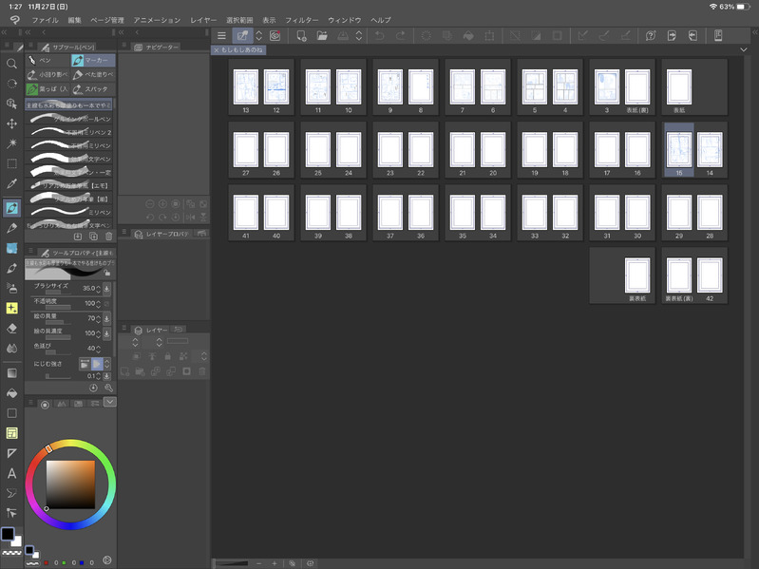Image resolution: width=759 pixels, height=569 pixels.
Task: Select the Decoration sparkle tool
Action: (11, 308)
